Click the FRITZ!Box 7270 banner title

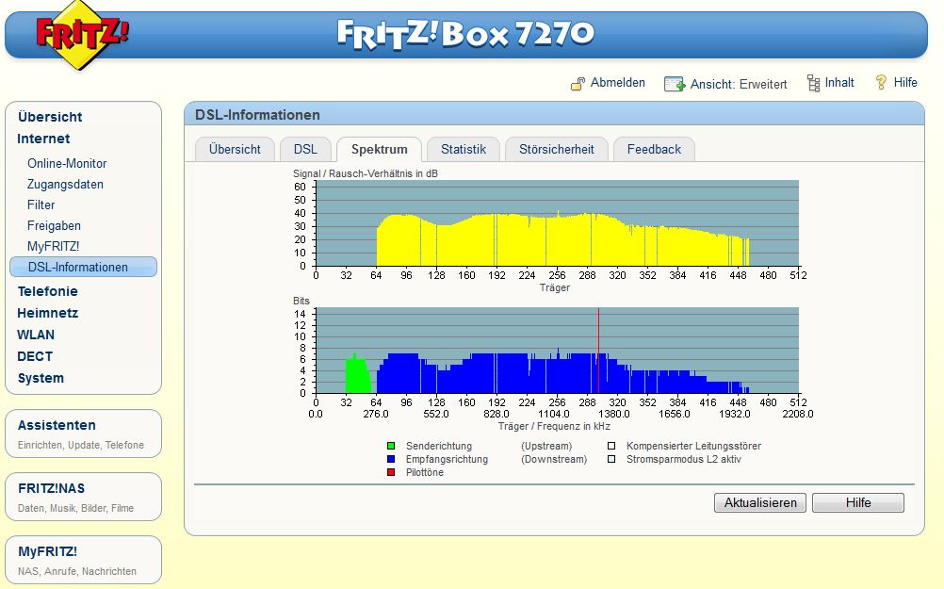click(x=465, y=34)
